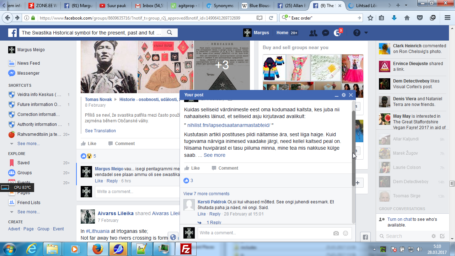This screenshot has height=256, width=455.
Task: Expand See more under Explore
Action: (x=28, y=212)
